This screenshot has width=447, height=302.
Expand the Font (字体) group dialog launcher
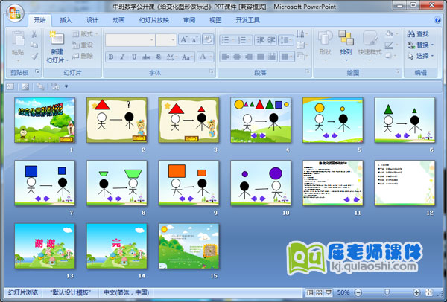point(204,73)
